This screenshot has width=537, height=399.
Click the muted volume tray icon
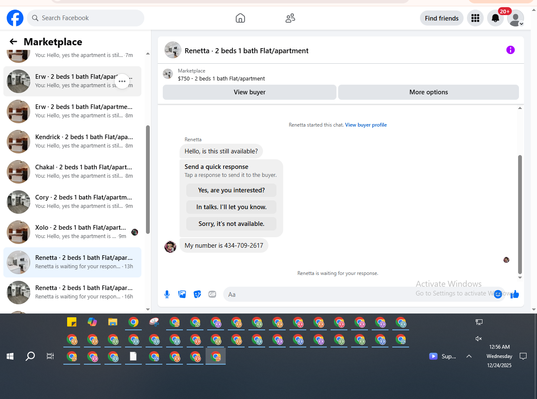click(x=479, y=339)
